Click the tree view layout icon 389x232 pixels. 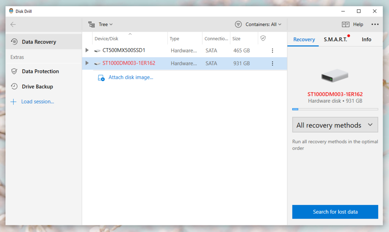pos(91,24)
